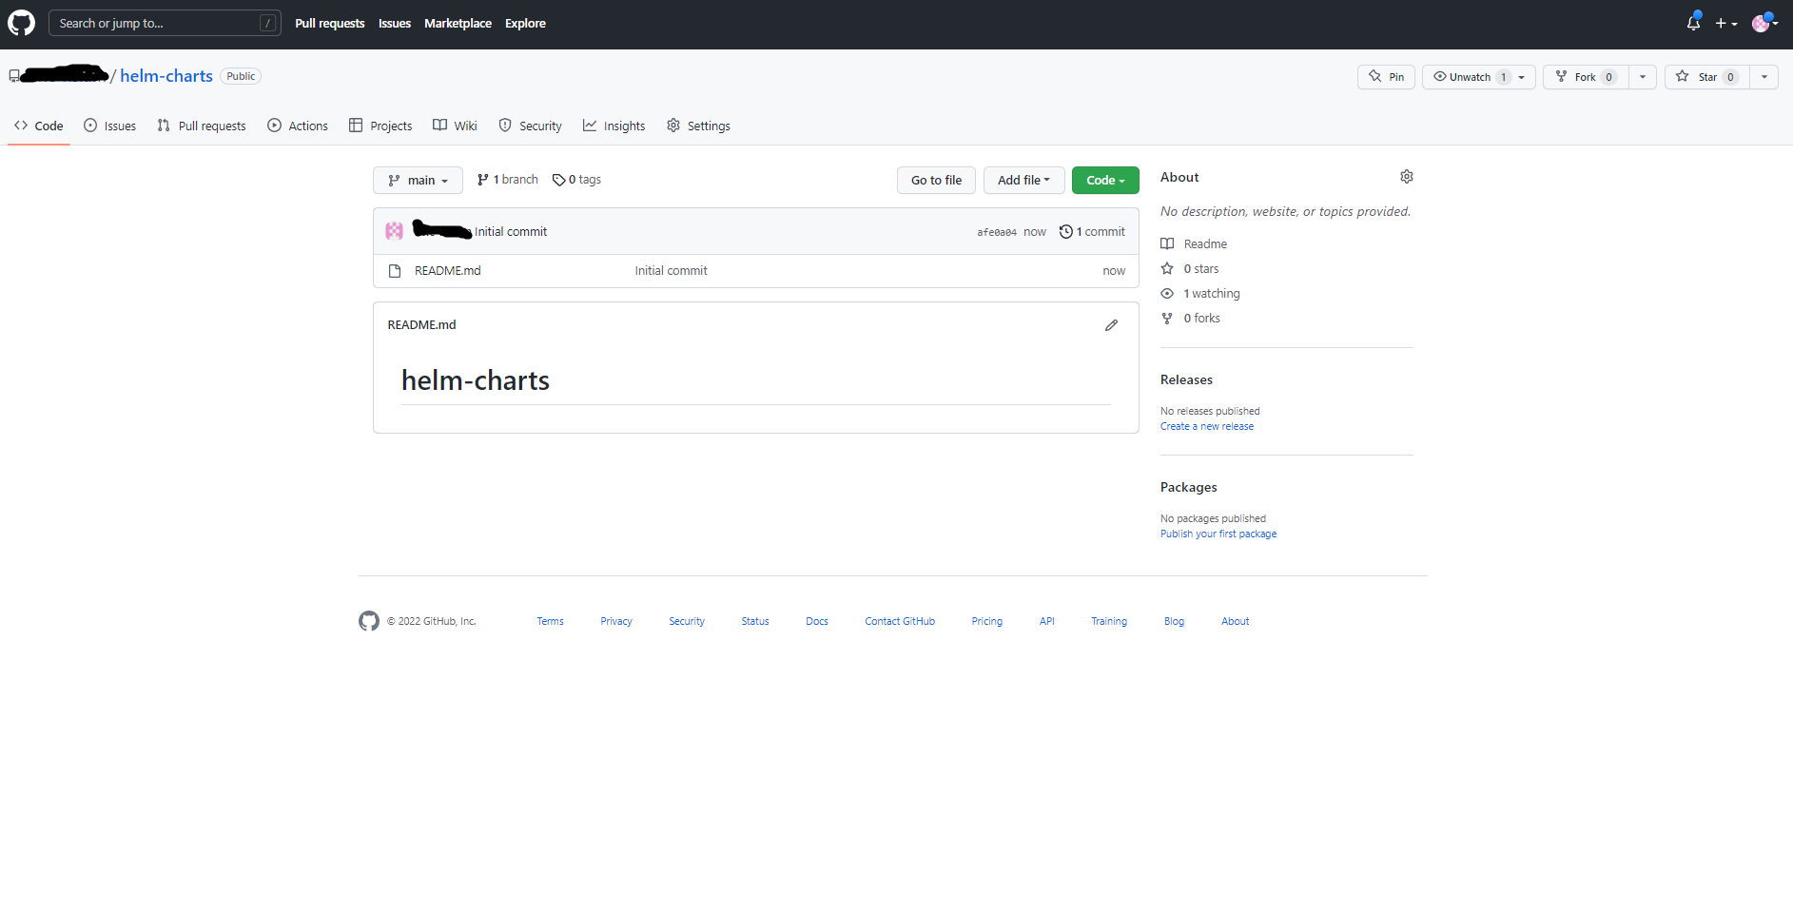View the 1 branch link
1793x913 pixels.
pyautogui.click(x=508, y=180)
